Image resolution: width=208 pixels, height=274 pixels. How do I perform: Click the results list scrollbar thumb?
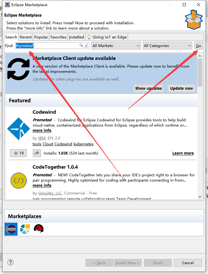coord(200,72)
